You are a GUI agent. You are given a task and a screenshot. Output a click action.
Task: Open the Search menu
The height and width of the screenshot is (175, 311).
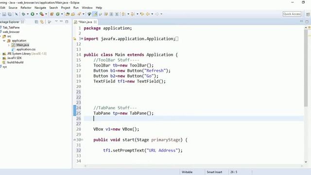coord(53,8)
